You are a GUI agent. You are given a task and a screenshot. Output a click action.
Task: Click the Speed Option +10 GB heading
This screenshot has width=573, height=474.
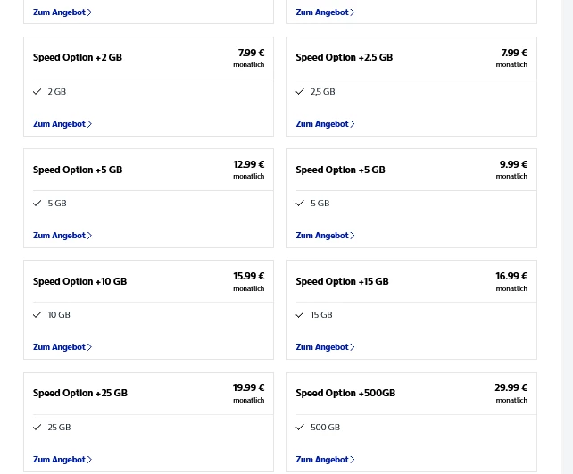[x=79, y=281]
